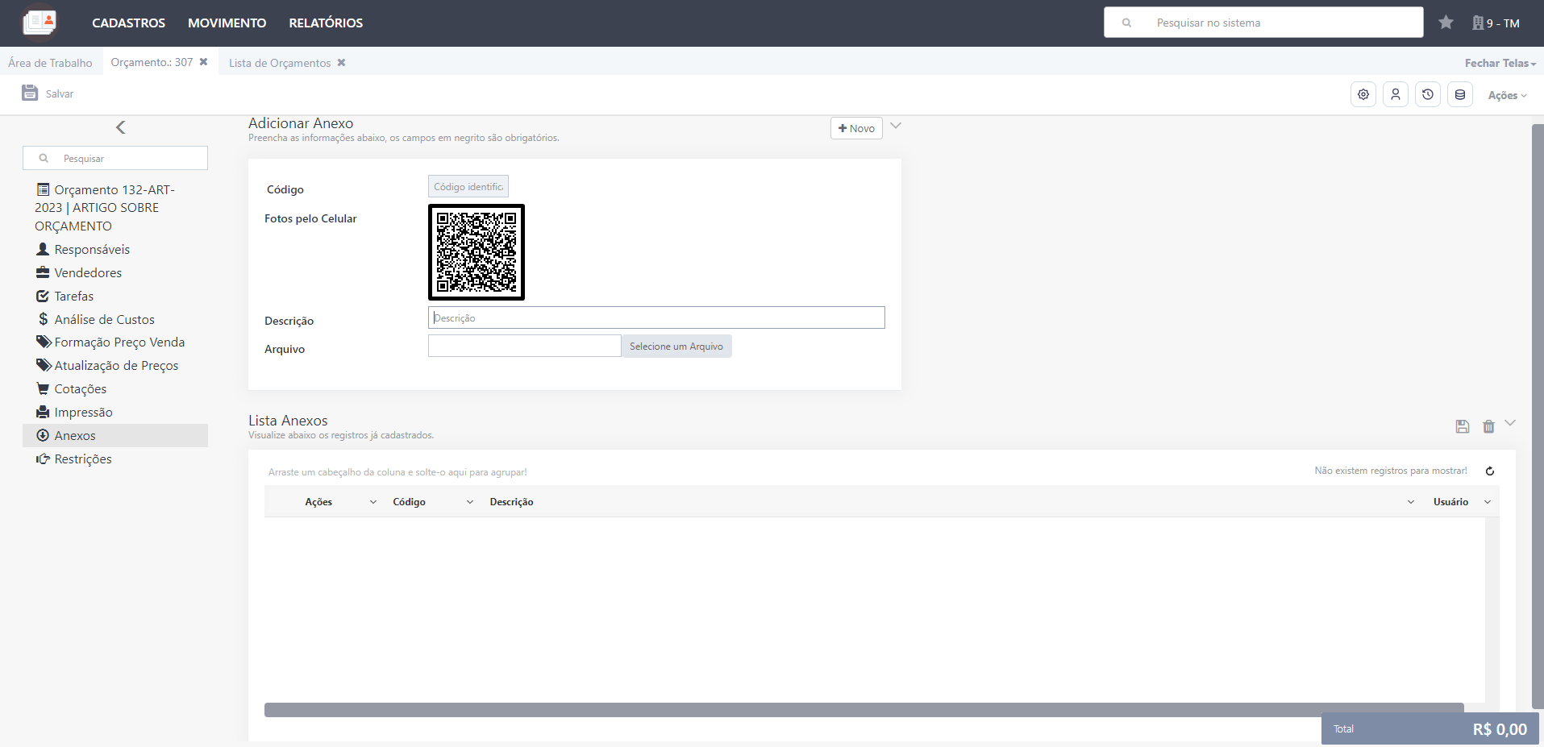Click the QR code image

(477, 252)
